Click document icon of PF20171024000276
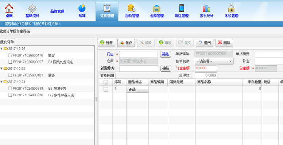The image size is (283, 145). pyautogui.click(x=10, y=95)
